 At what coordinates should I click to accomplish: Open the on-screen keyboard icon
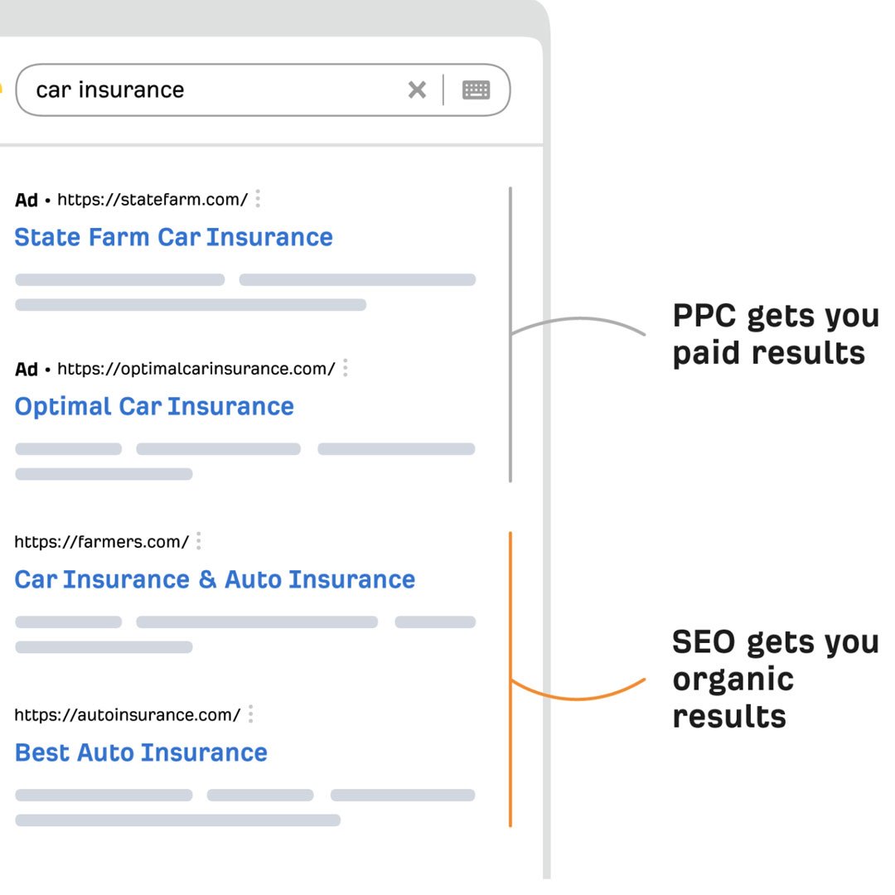476,89
